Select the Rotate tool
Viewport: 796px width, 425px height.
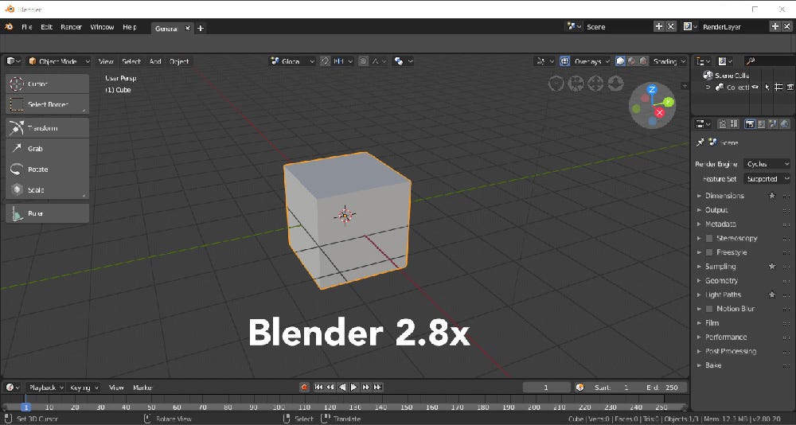[47, 169]
